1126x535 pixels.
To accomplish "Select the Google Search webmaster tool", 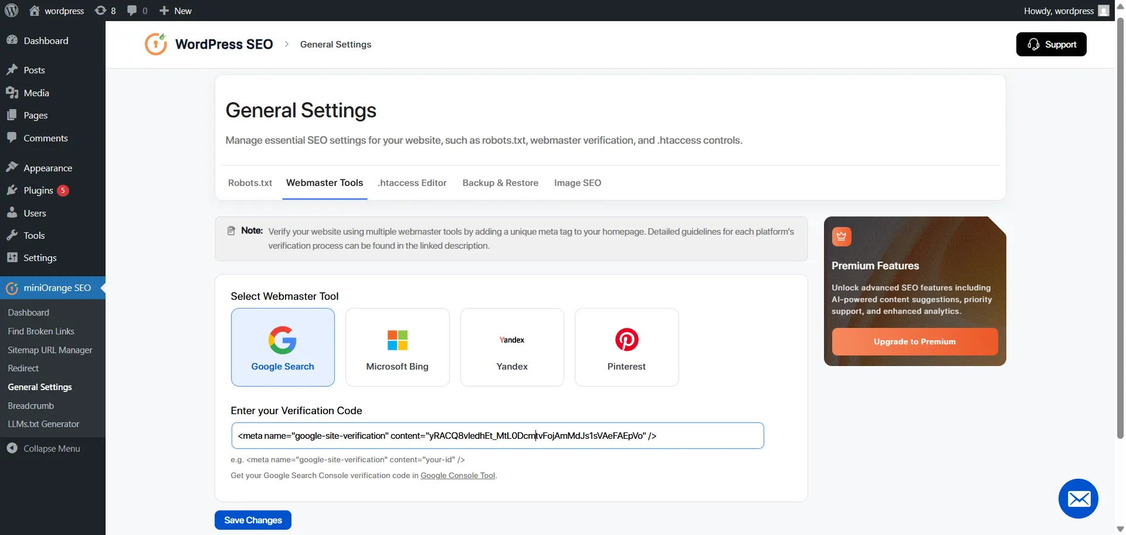I will pos(283,347).
